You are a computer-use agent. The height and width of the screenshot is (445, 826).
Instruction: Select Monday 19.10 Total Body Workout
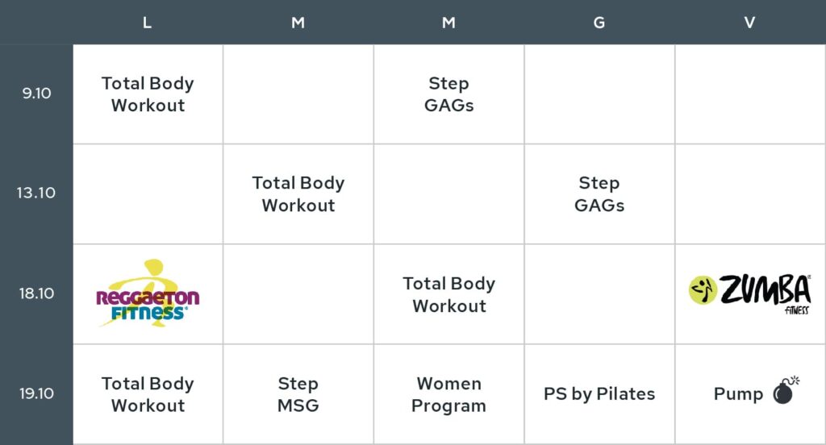click(x=148, y=394)
